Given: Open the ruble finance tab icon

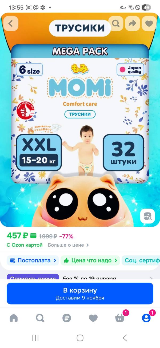Looking at the screenshot, I should point(67,318).
